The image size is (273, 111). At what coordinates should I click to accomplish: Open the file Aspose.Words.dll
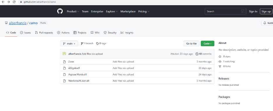coord(78,74)
